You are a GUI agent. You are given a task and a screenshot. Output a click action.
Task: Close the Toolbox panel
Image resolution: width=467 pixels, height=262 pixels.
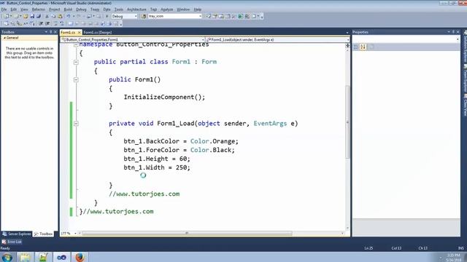[55, 32]
